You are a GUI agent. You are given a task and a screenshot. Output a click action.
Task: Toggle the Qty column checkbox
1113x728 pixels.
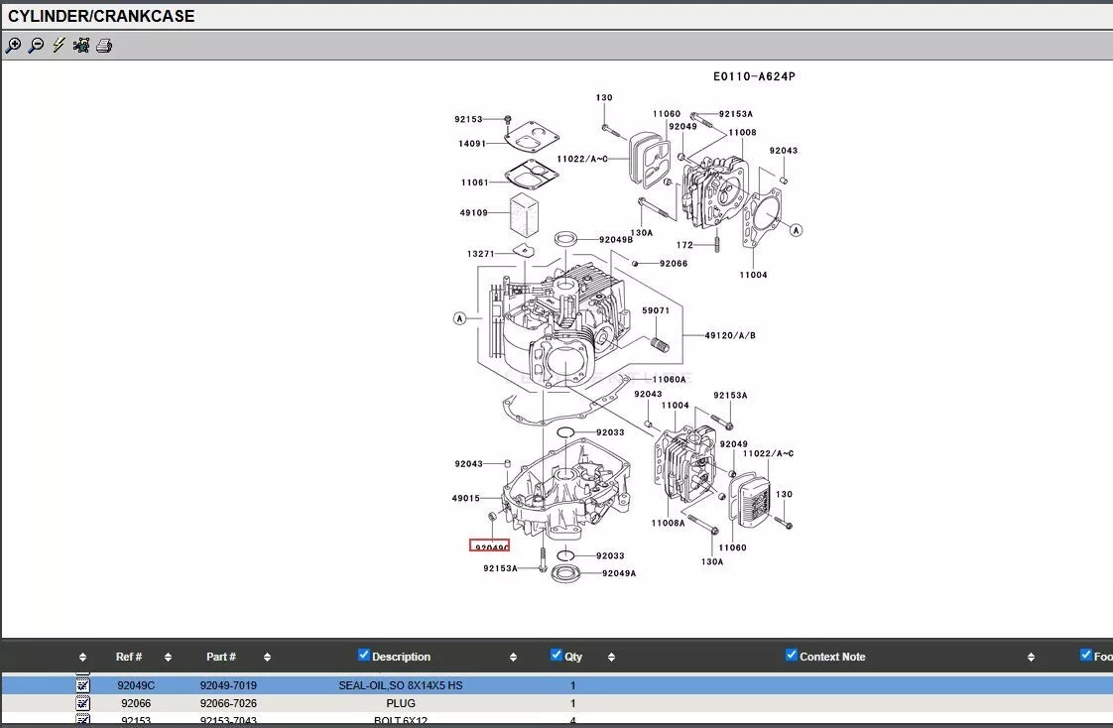click(x=556, y=655)
